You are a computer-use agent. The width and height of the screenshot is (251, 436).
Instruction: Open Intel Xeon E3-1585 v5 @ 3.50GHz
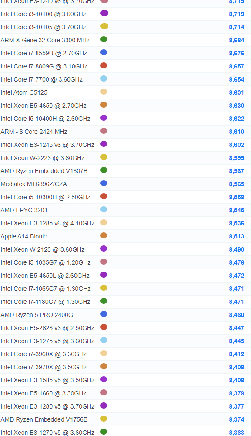click(47, 380)
